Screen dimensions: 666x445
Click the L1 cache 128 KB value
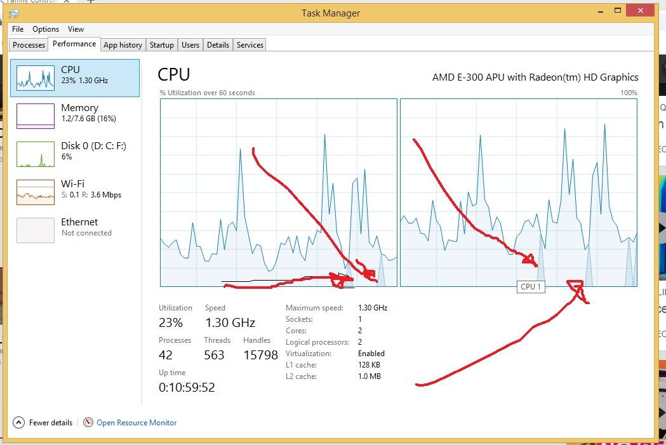369,365
